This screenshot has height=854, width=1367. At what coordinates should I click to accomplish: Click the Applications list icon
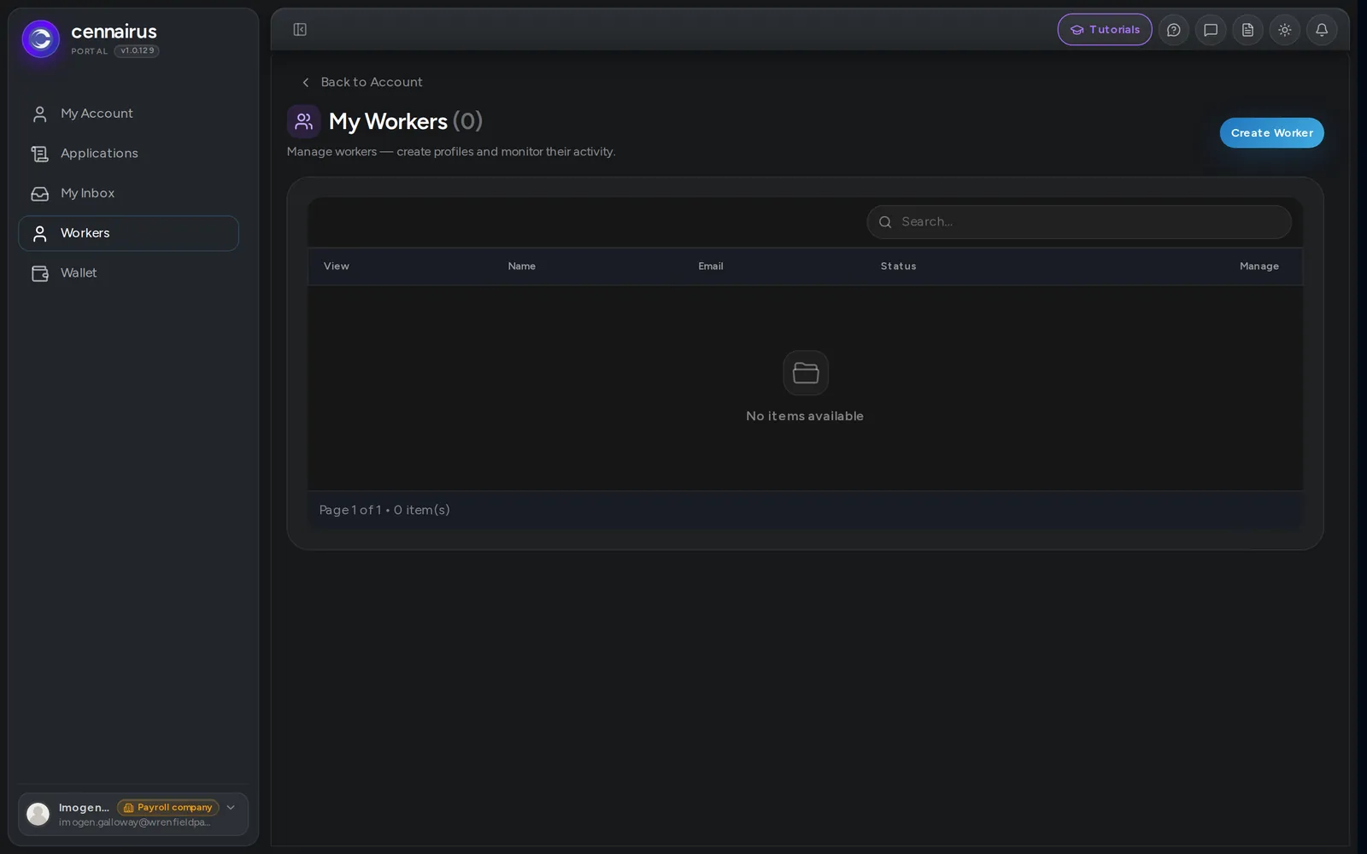pyautogui.click(x=40, y=154)
